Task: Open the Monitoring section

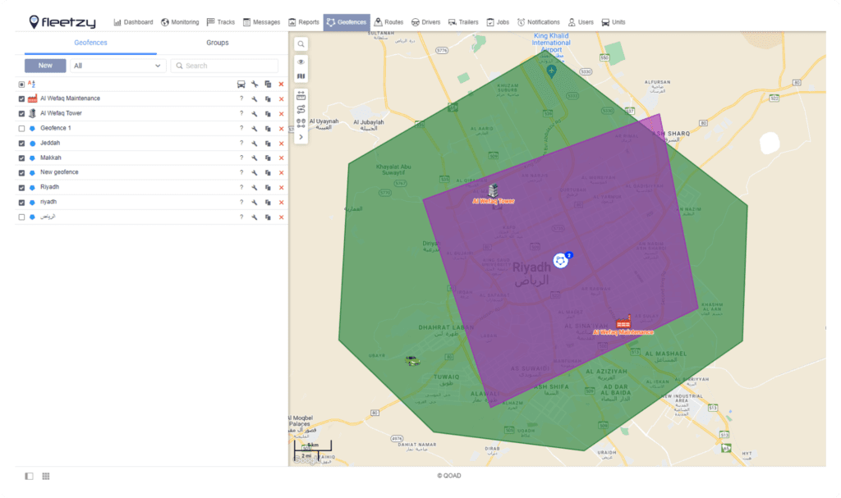Action: click(180, 22)
